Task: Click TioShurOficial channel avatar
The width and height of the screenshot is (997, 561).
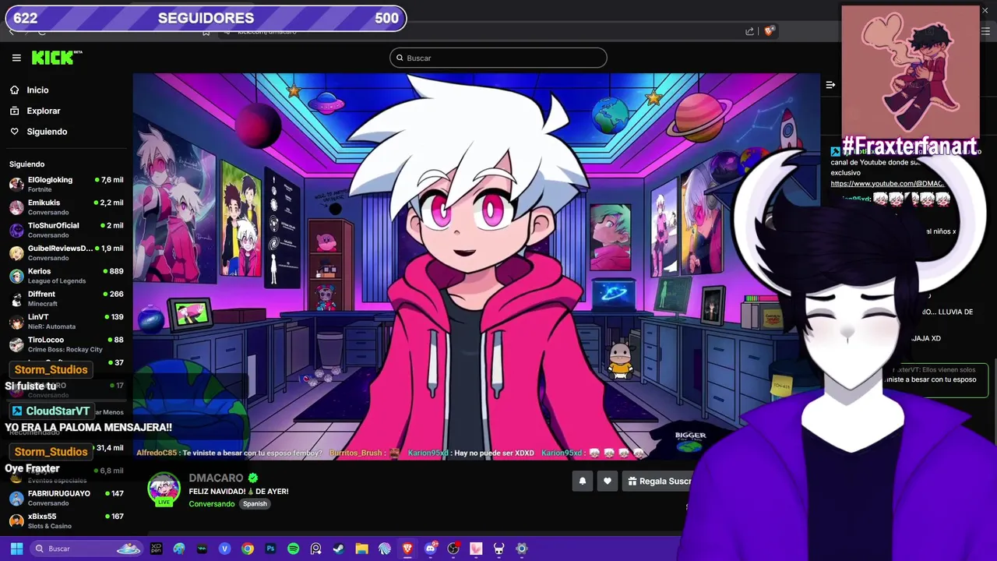Action: tap(16, 231)
